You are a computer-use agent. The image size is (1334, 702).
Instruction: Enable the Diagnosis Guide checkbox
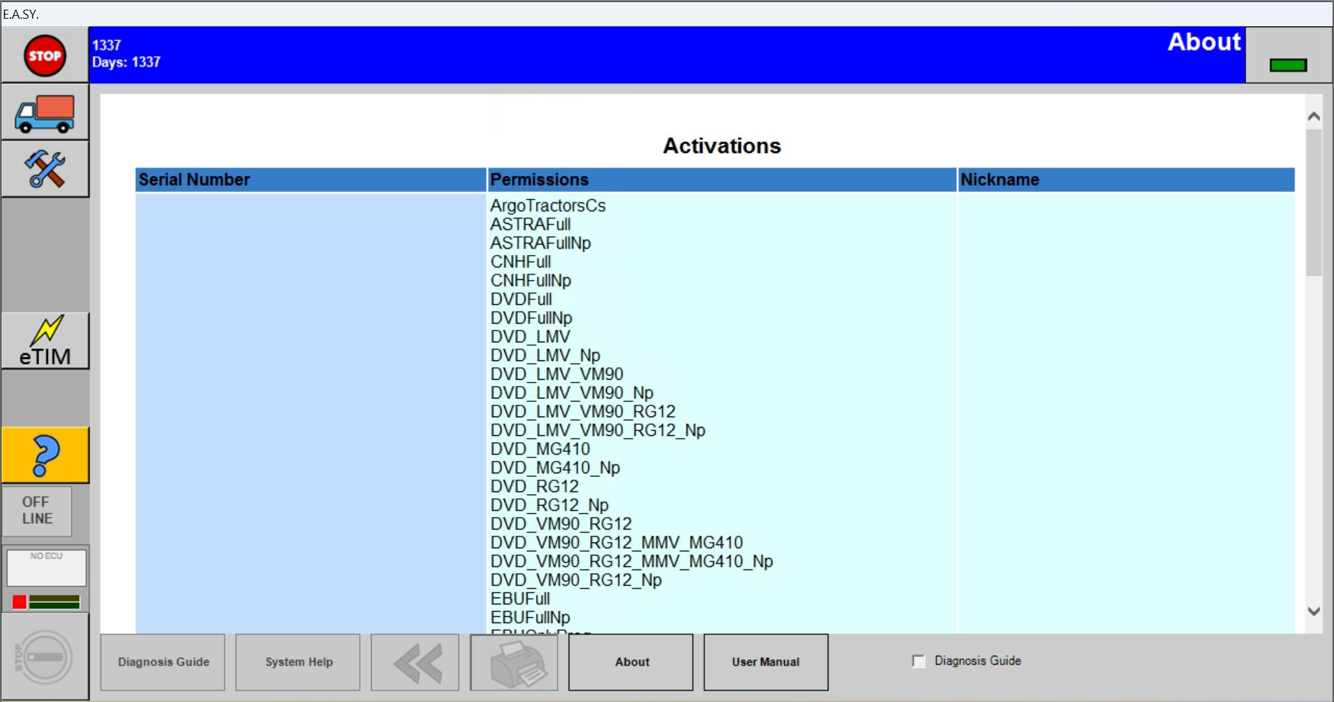click(919, 661)
